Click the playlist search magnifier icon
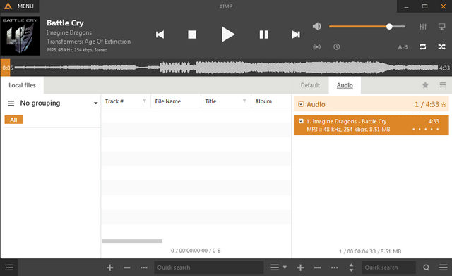 click(x=427, y=268)
